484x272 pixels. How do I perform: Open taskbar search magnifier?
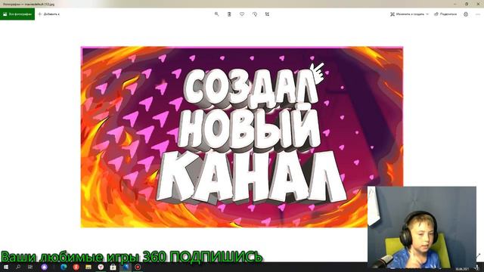click(18, 267)
